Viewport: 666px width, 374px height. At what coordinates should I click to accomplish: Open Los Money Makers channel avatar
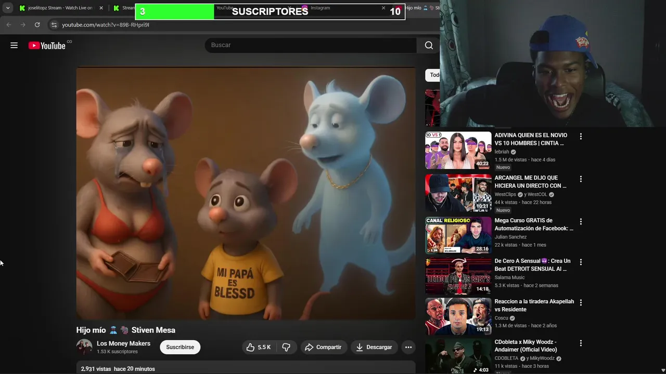84,347
